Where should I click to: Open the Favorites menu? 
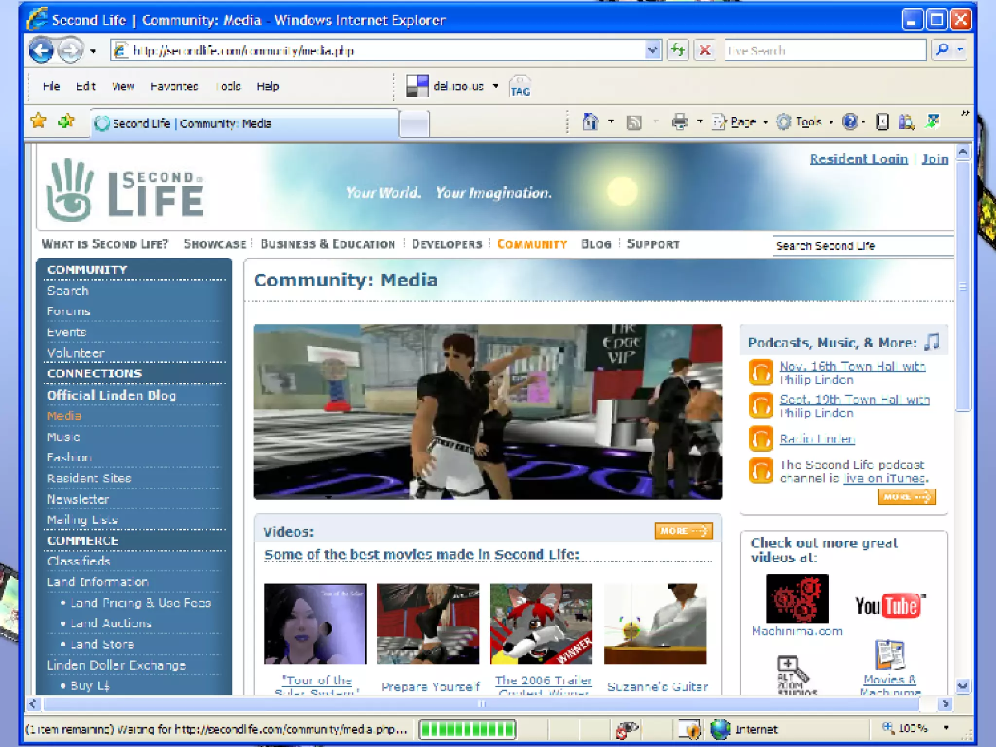pyautogui.click(x=174, y=87)
